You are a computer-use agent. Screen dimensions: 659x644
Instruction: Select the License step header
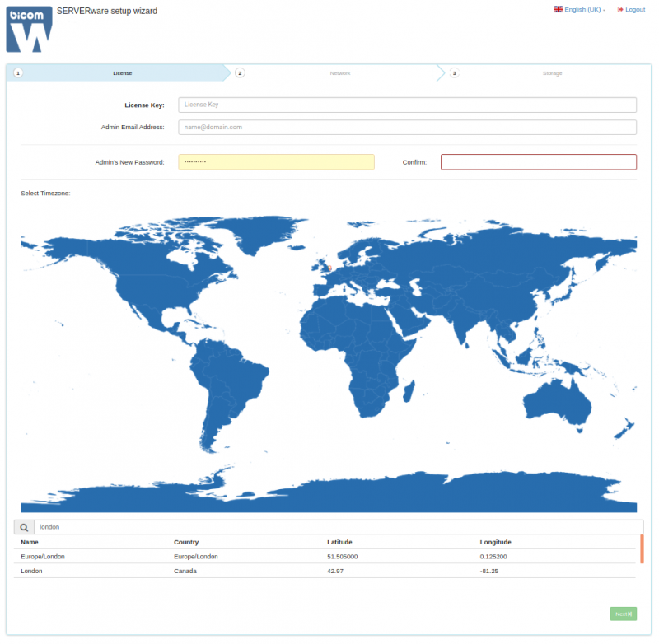click(x=122, y=72)
